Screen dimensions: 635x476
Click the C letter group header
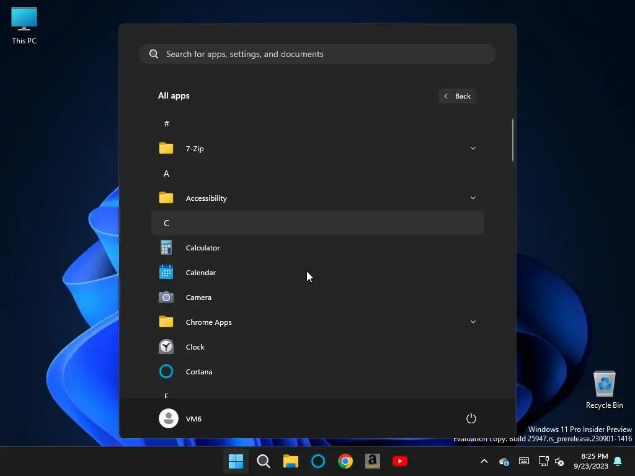point(317,223)
